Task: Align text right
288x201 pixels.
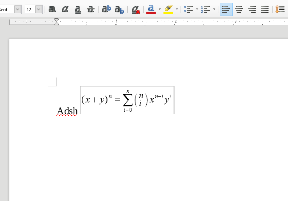Action: click(x=252, y=9)
